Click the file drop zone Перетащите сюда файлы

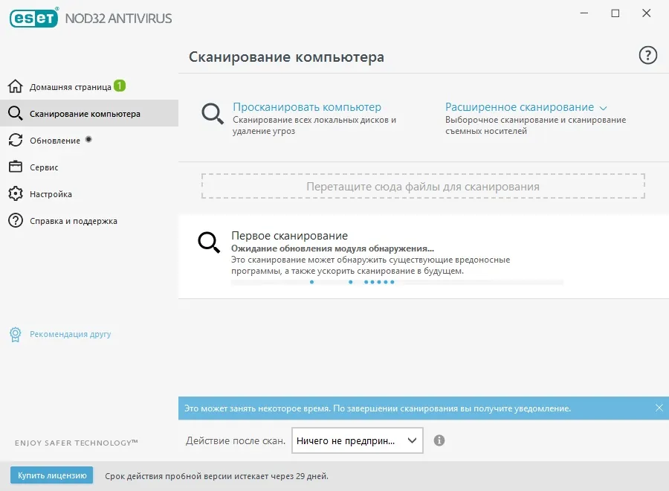tap(423, 186)
